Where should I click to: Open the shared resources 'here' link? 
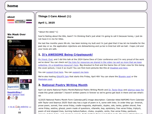(90, 64)
